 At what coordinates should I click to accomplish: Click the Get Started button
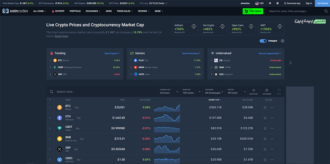322,3
